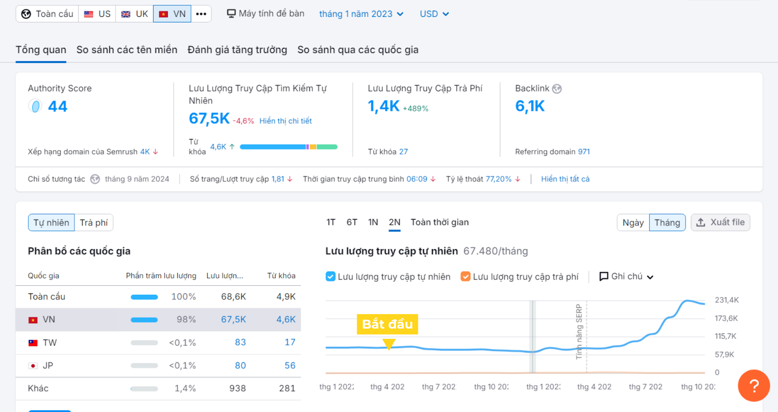Click Hiển thị tất cả link

pos(565,179)
